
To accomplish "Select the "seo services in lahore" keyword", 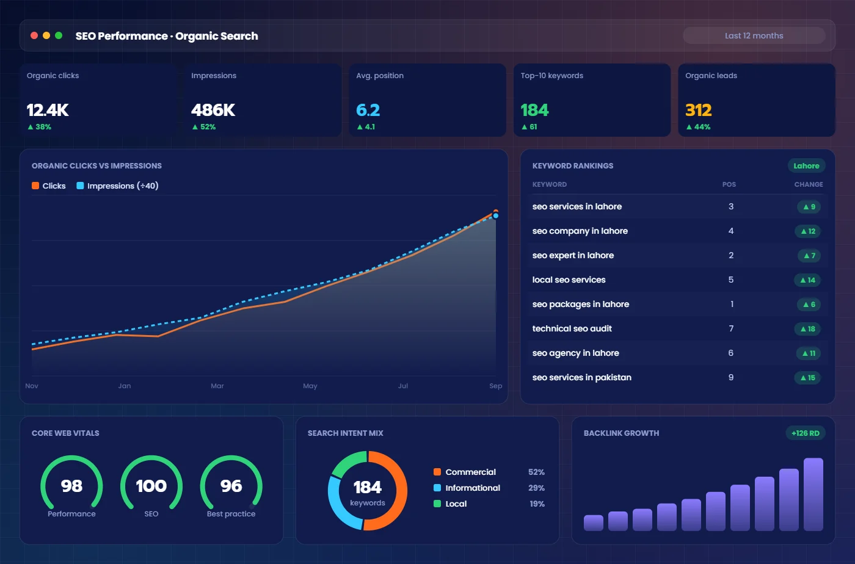I will pyautogui.click(x=577, y=206).
